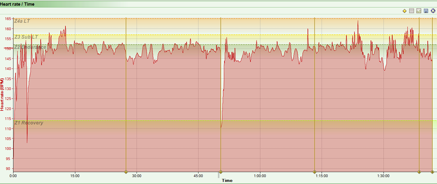The height and width of the screenshot is (184, 437).
Task: Open the chart display settings icon
Action: [419, 11]
